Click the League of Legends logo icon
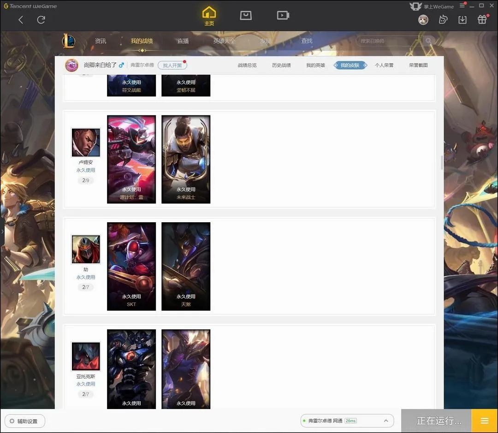Screen dimensions: 498x433 (x=69, y=41)
